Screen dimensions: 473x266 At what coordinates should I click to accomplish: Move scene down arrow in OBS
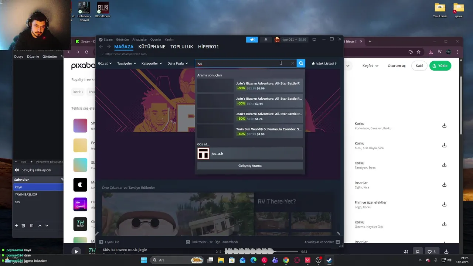click(47, 225)
